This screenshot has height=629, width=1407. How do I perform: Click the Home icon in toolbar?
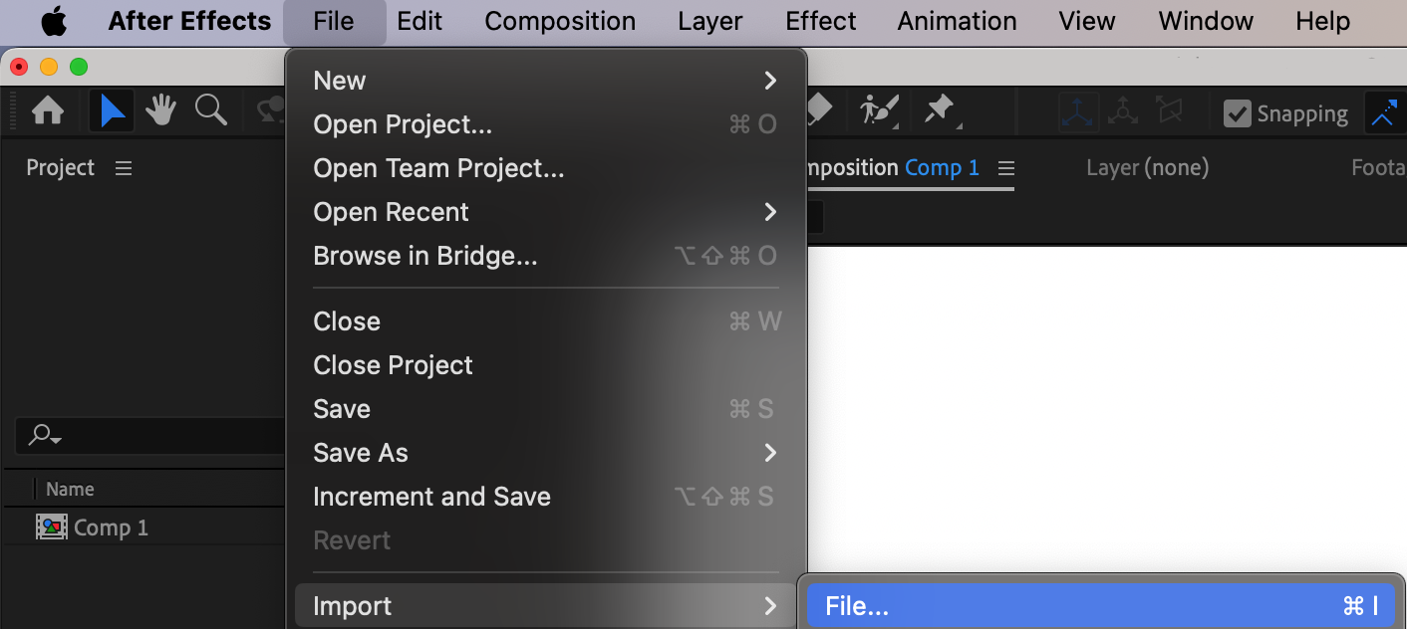(x=48, y=111)
